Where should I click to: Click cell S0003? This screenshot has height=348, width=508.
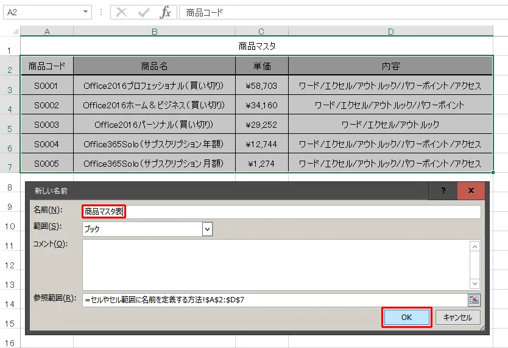(x=47, y=124)
